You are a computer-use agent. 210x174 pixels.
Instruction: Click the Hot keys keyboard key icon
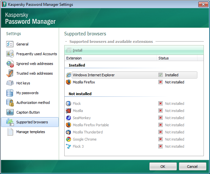tap(10, 83)
